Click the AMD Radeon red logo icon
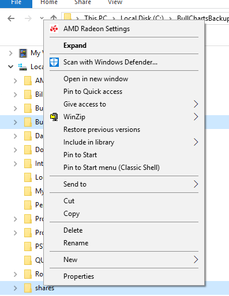This screenshot has width=229, height=296. pos(54,29)
